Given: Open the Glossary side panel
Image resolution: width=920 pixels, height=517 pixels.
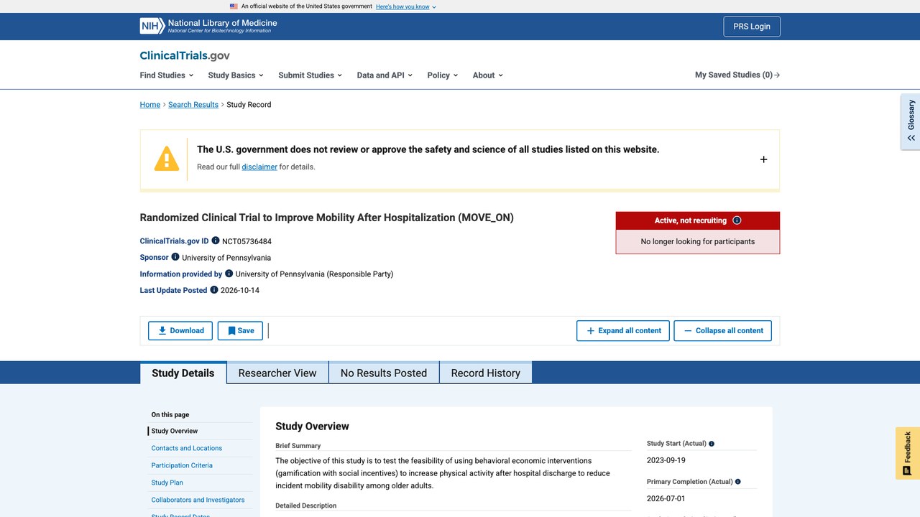Looking at the screenshot, I should coord(911,121).
